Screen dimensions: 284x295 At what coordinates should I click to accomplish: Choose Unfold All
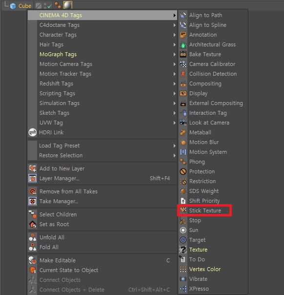[102, 237]
